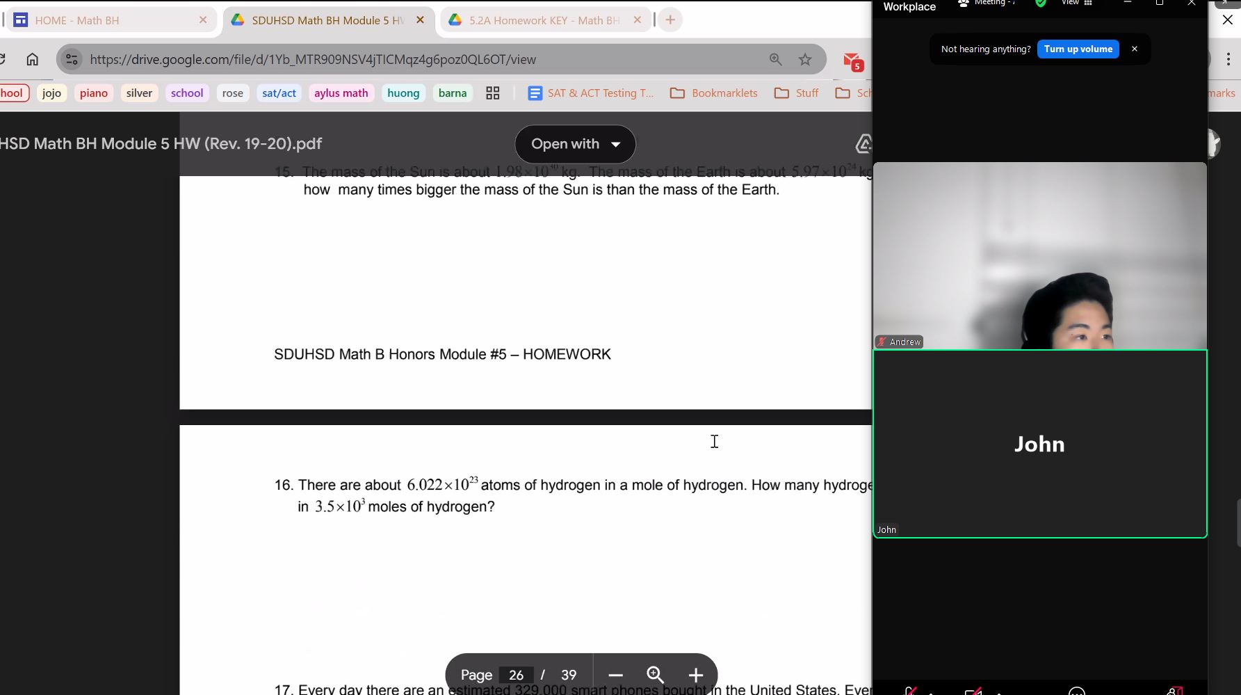Image resolution: width=1241 pixels, height=695 pixels.
Task: Close the 5.2A Homework KEY tab
Action: point(637,20)
